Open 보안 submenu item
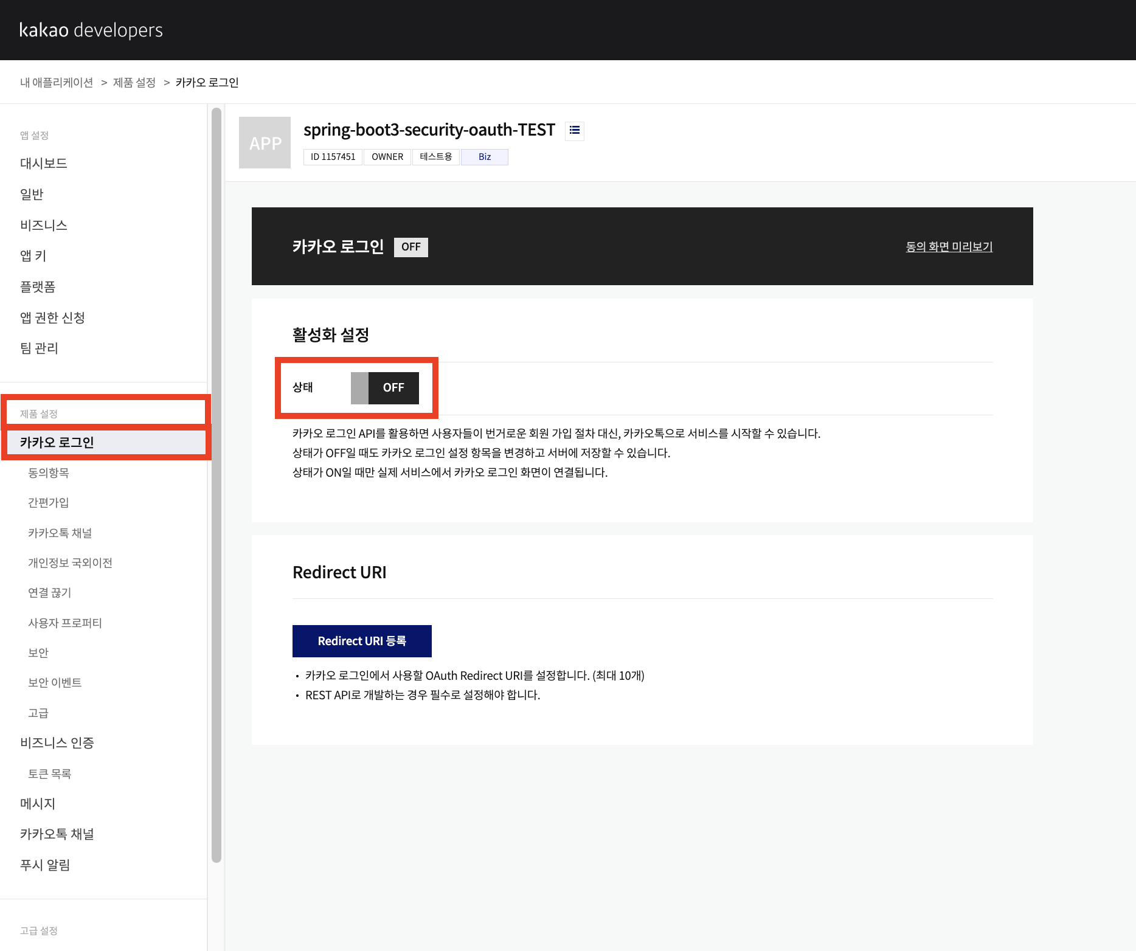 [x=38, y=652]
